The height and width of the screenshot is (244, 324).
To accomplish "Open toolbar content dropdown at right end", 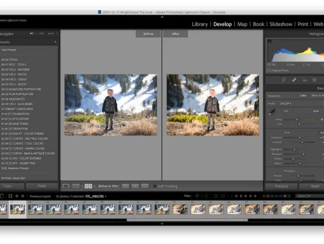I will (x=259, y=186).
